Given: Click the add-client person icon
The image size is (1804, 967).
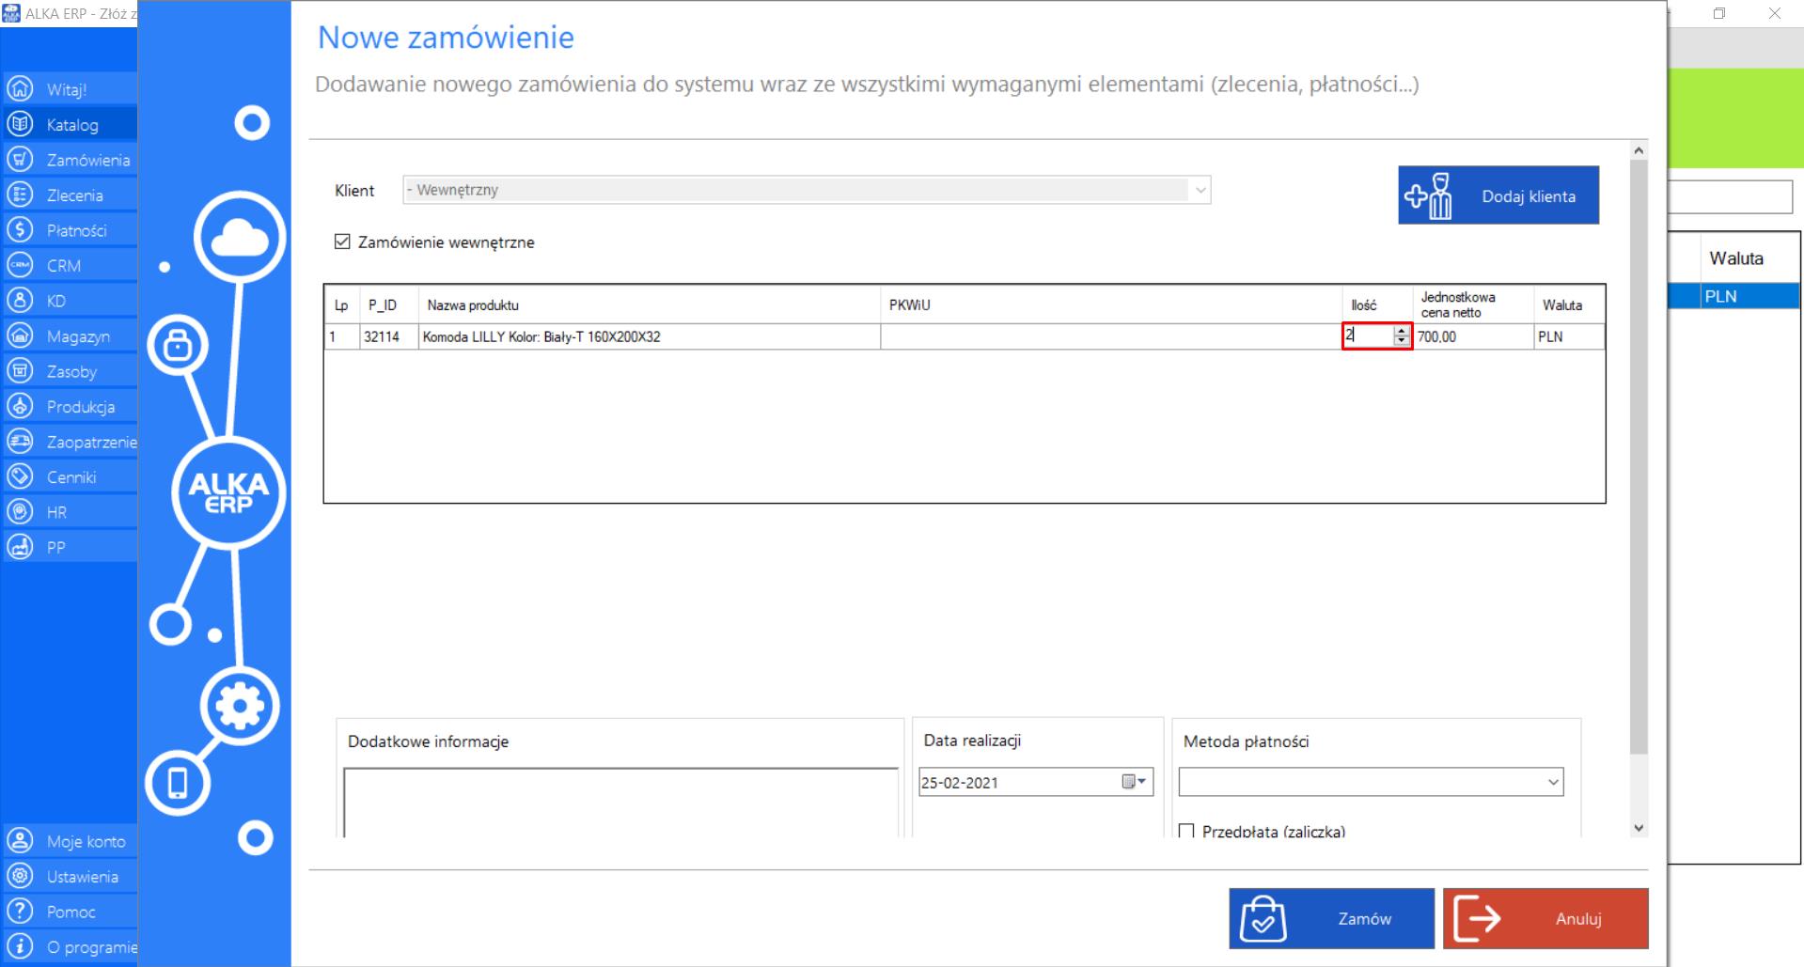Looking at the screenshot, I should click(1429, 195).
